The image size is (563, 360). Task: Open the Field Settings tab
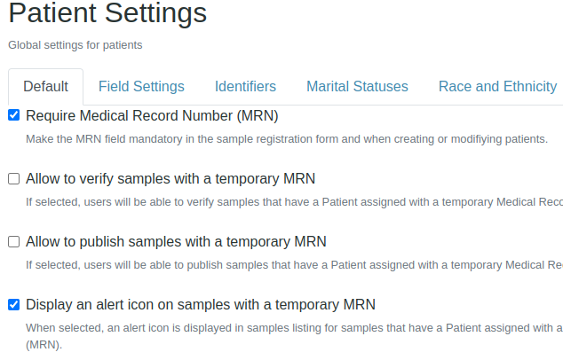click(x=141, y=86)
